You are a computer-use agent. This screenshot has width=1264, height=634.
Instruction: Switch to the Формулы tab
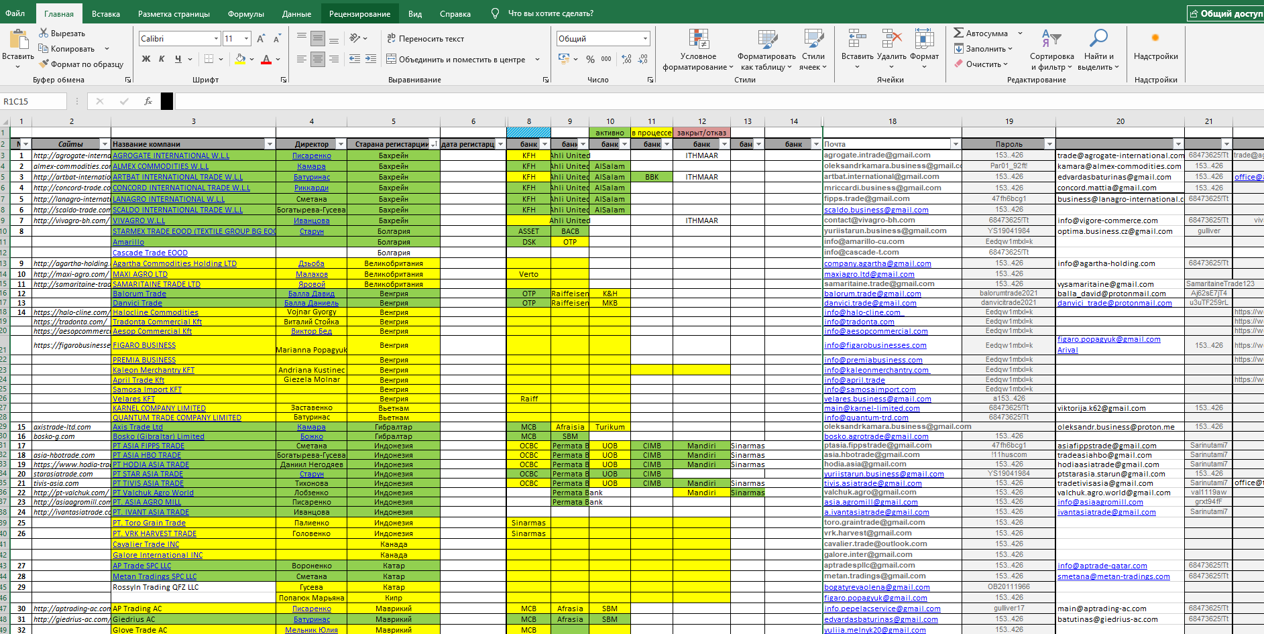pos(246,13)
